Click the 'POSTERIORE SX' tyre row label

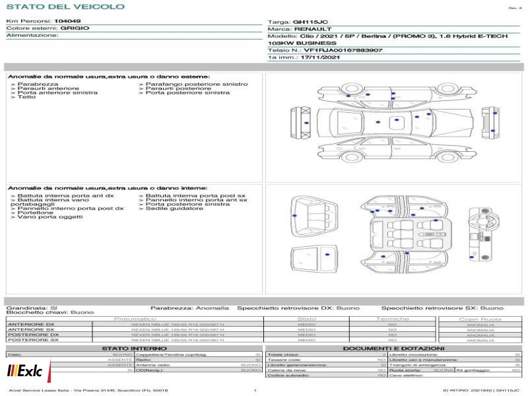click(x=34, y=340)
